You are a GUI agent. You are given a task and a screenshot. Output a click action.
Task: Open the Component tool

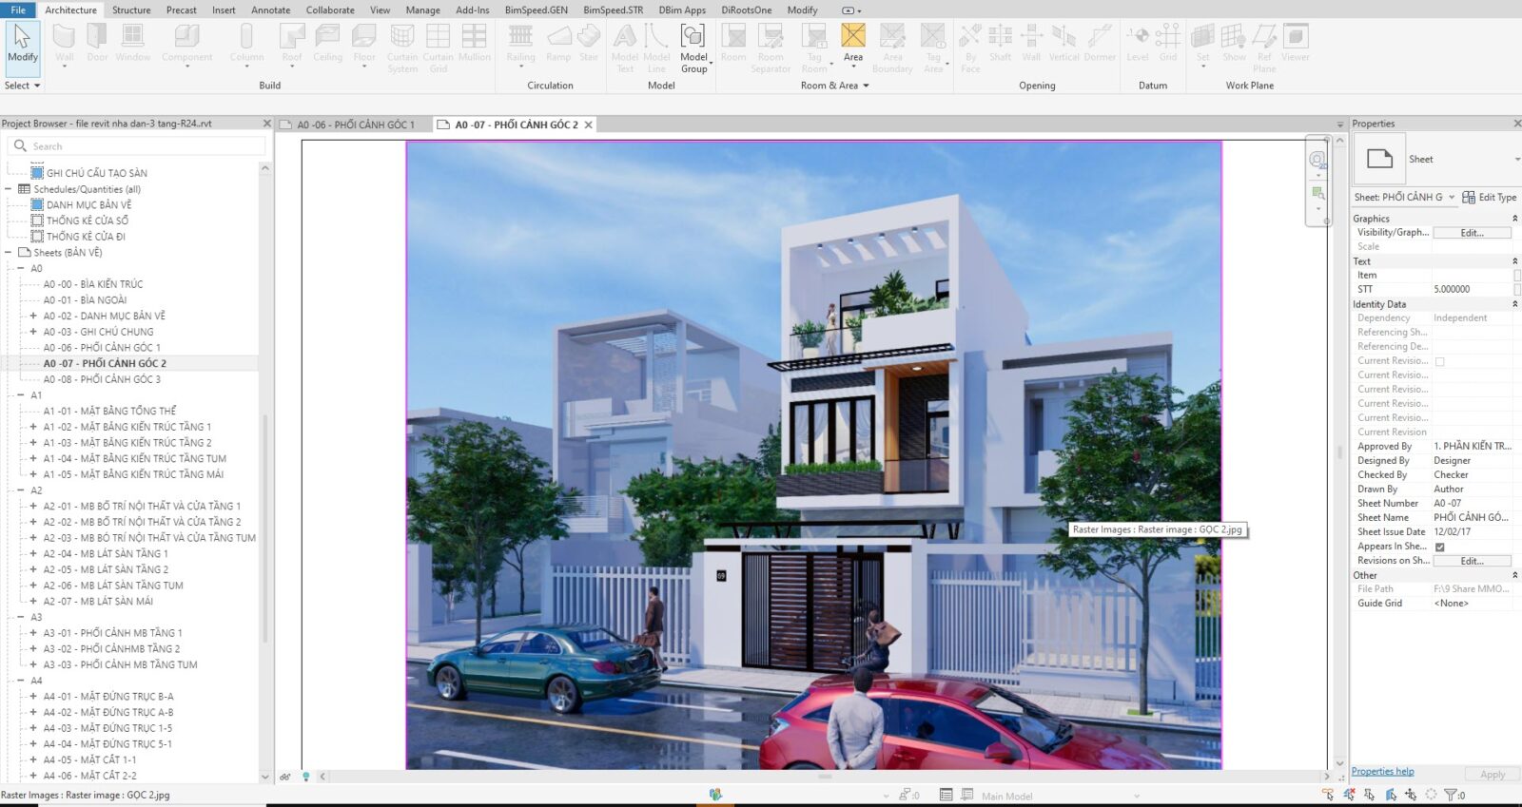point(186,46)
